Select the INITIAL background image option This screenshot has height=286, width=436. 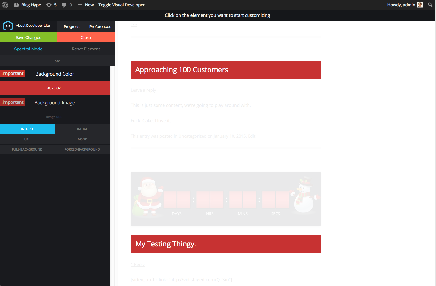pos(82,129)
